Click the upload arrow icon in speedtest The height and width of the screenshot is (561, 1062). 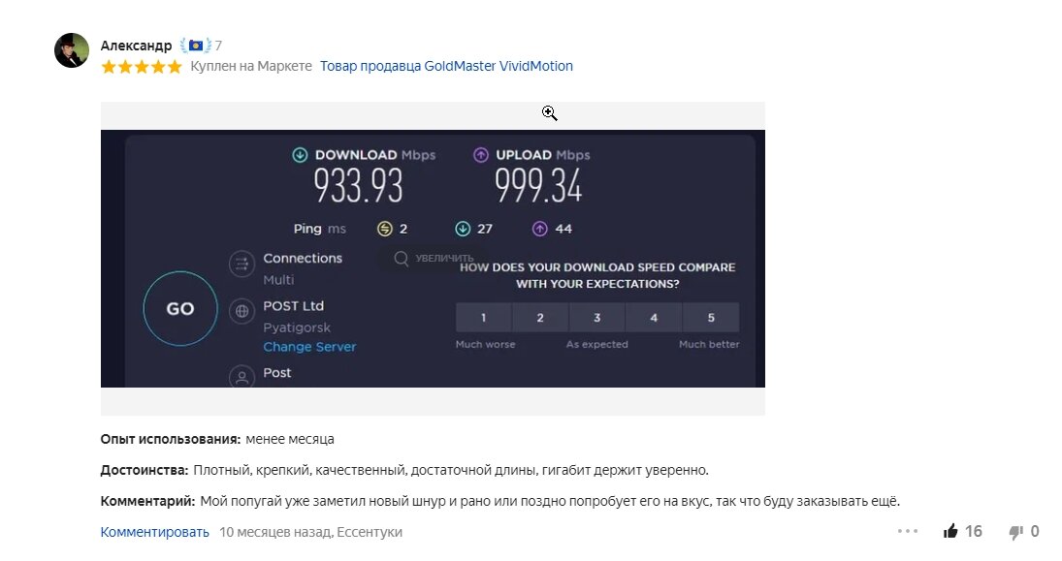click(481, 155)
